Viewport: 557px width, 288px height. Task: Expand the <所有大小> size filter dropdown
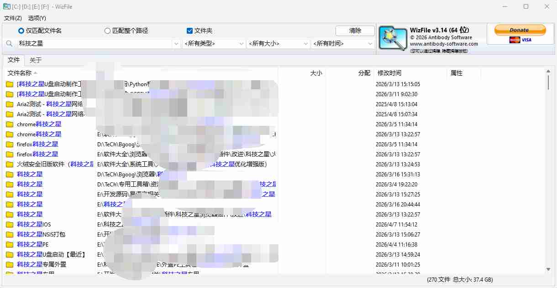coord(278,44)
